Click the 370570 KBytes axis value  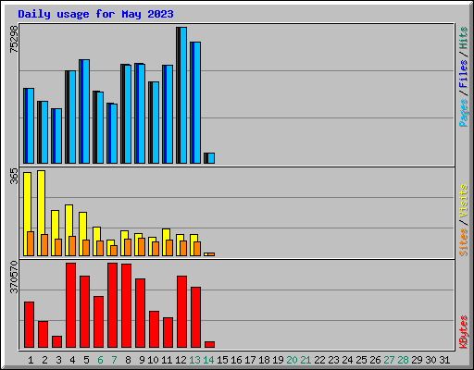tap(14, 277)
